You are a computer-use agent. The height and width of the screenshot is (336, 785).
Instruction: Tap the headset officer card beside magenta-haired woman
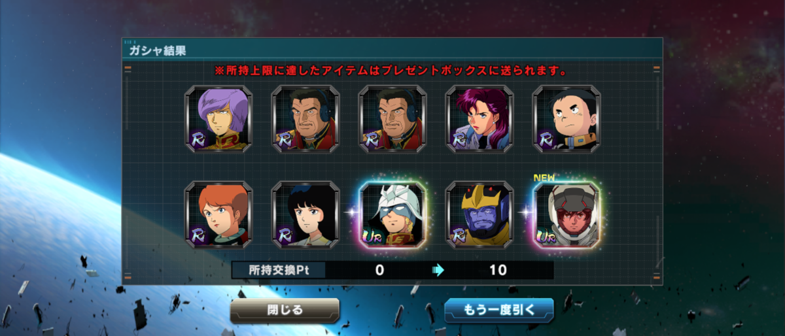pos(392,119)
